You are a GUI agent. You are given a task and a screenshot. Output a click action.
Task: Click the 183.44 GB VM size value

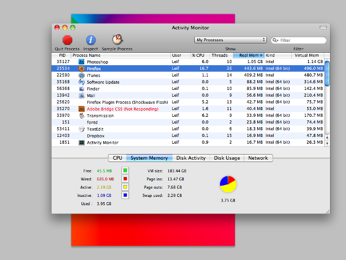click(x=177, y=171)
